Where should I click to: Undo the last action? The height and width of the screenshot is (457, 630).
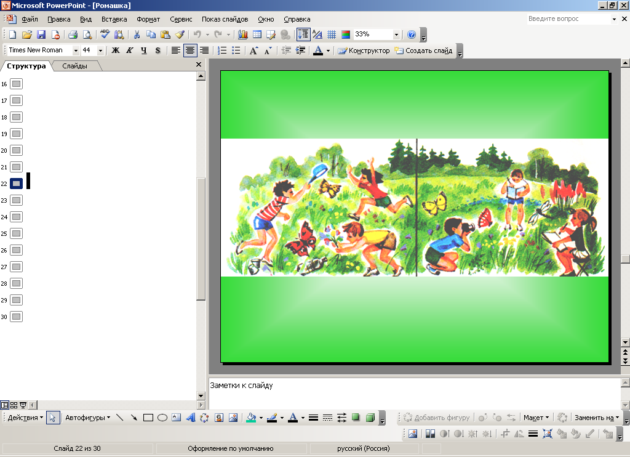tap(197, 34)
